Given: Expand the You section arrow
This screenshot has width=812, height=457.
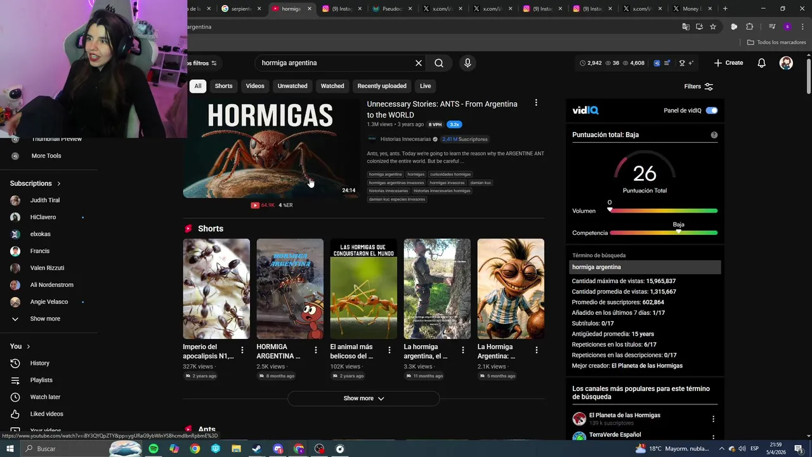Looking at the screenshot, I should tap(29, 347).
